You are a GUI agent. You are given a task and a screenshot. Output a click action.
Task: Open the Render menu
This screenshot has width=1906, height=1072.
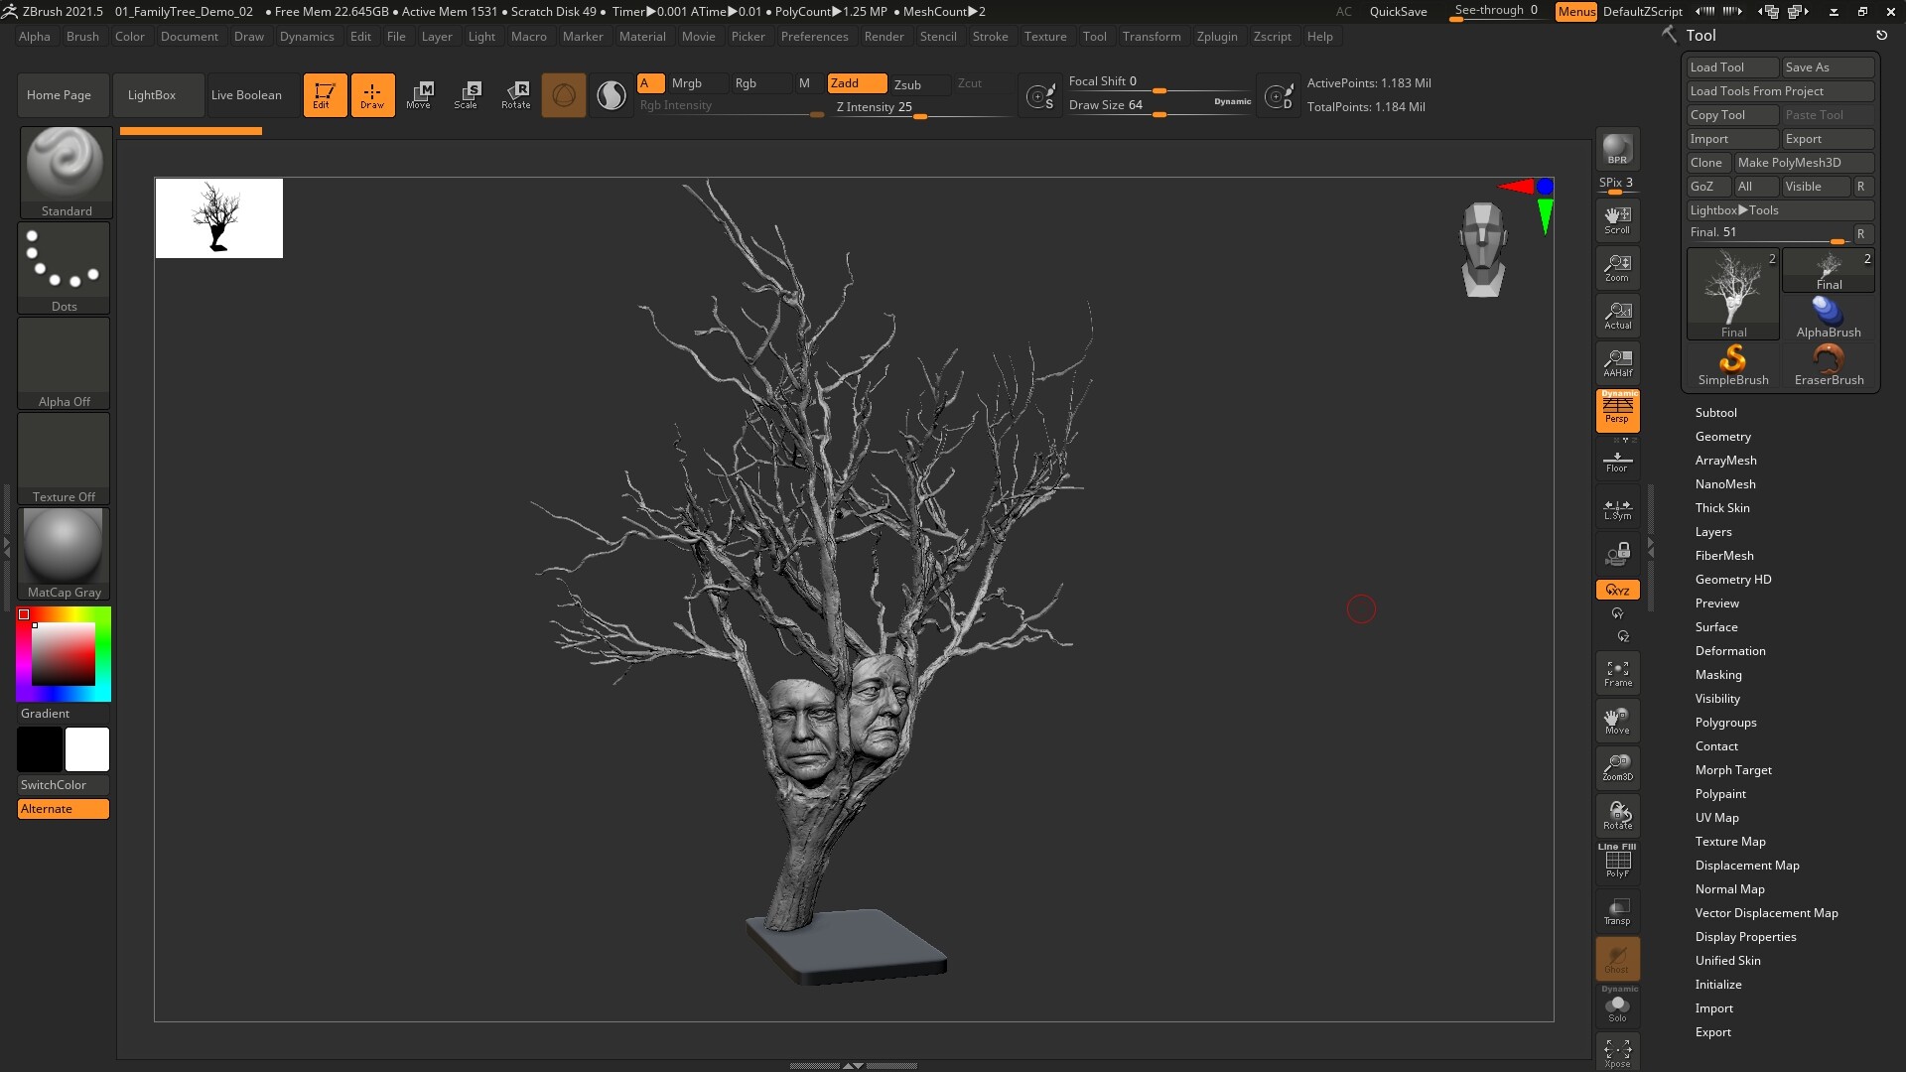click(x=884, y=37)
